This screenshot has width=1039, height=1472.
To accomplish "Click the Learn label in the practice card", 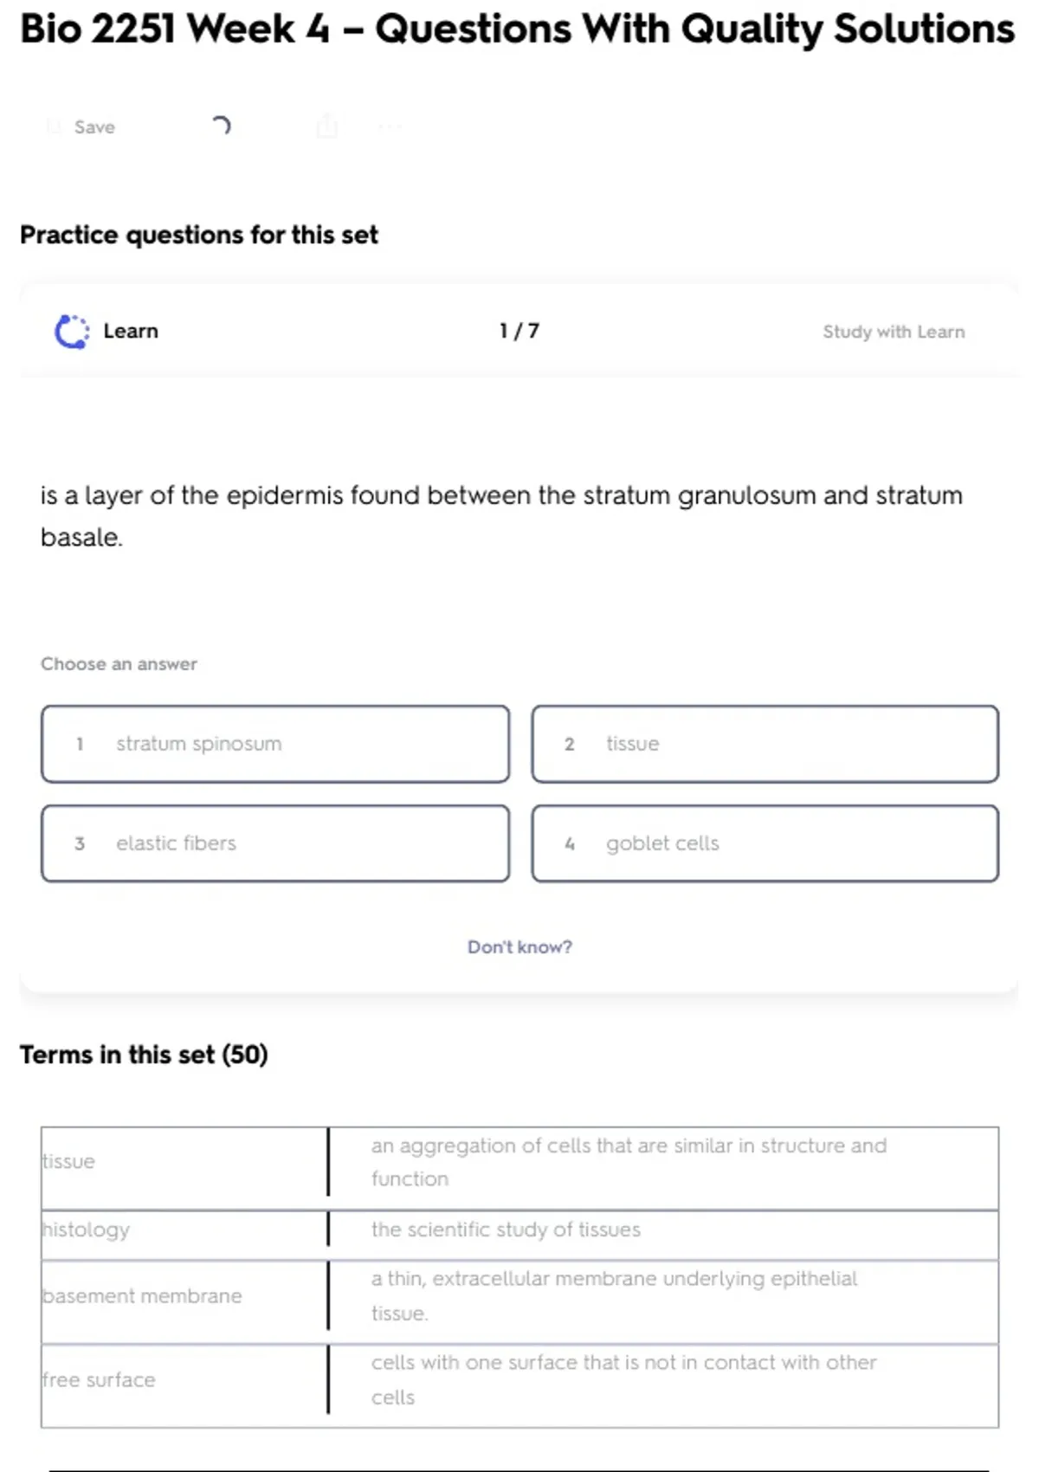I will (x=131, y=332).
